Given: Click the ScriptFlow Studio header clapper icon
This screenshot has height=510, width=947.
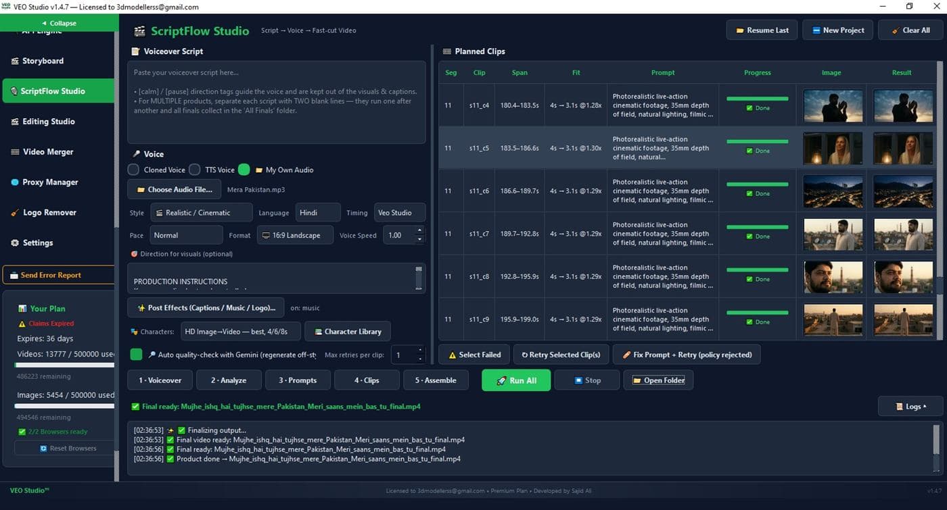Looking at the screenshot, I should click(139, 31).
